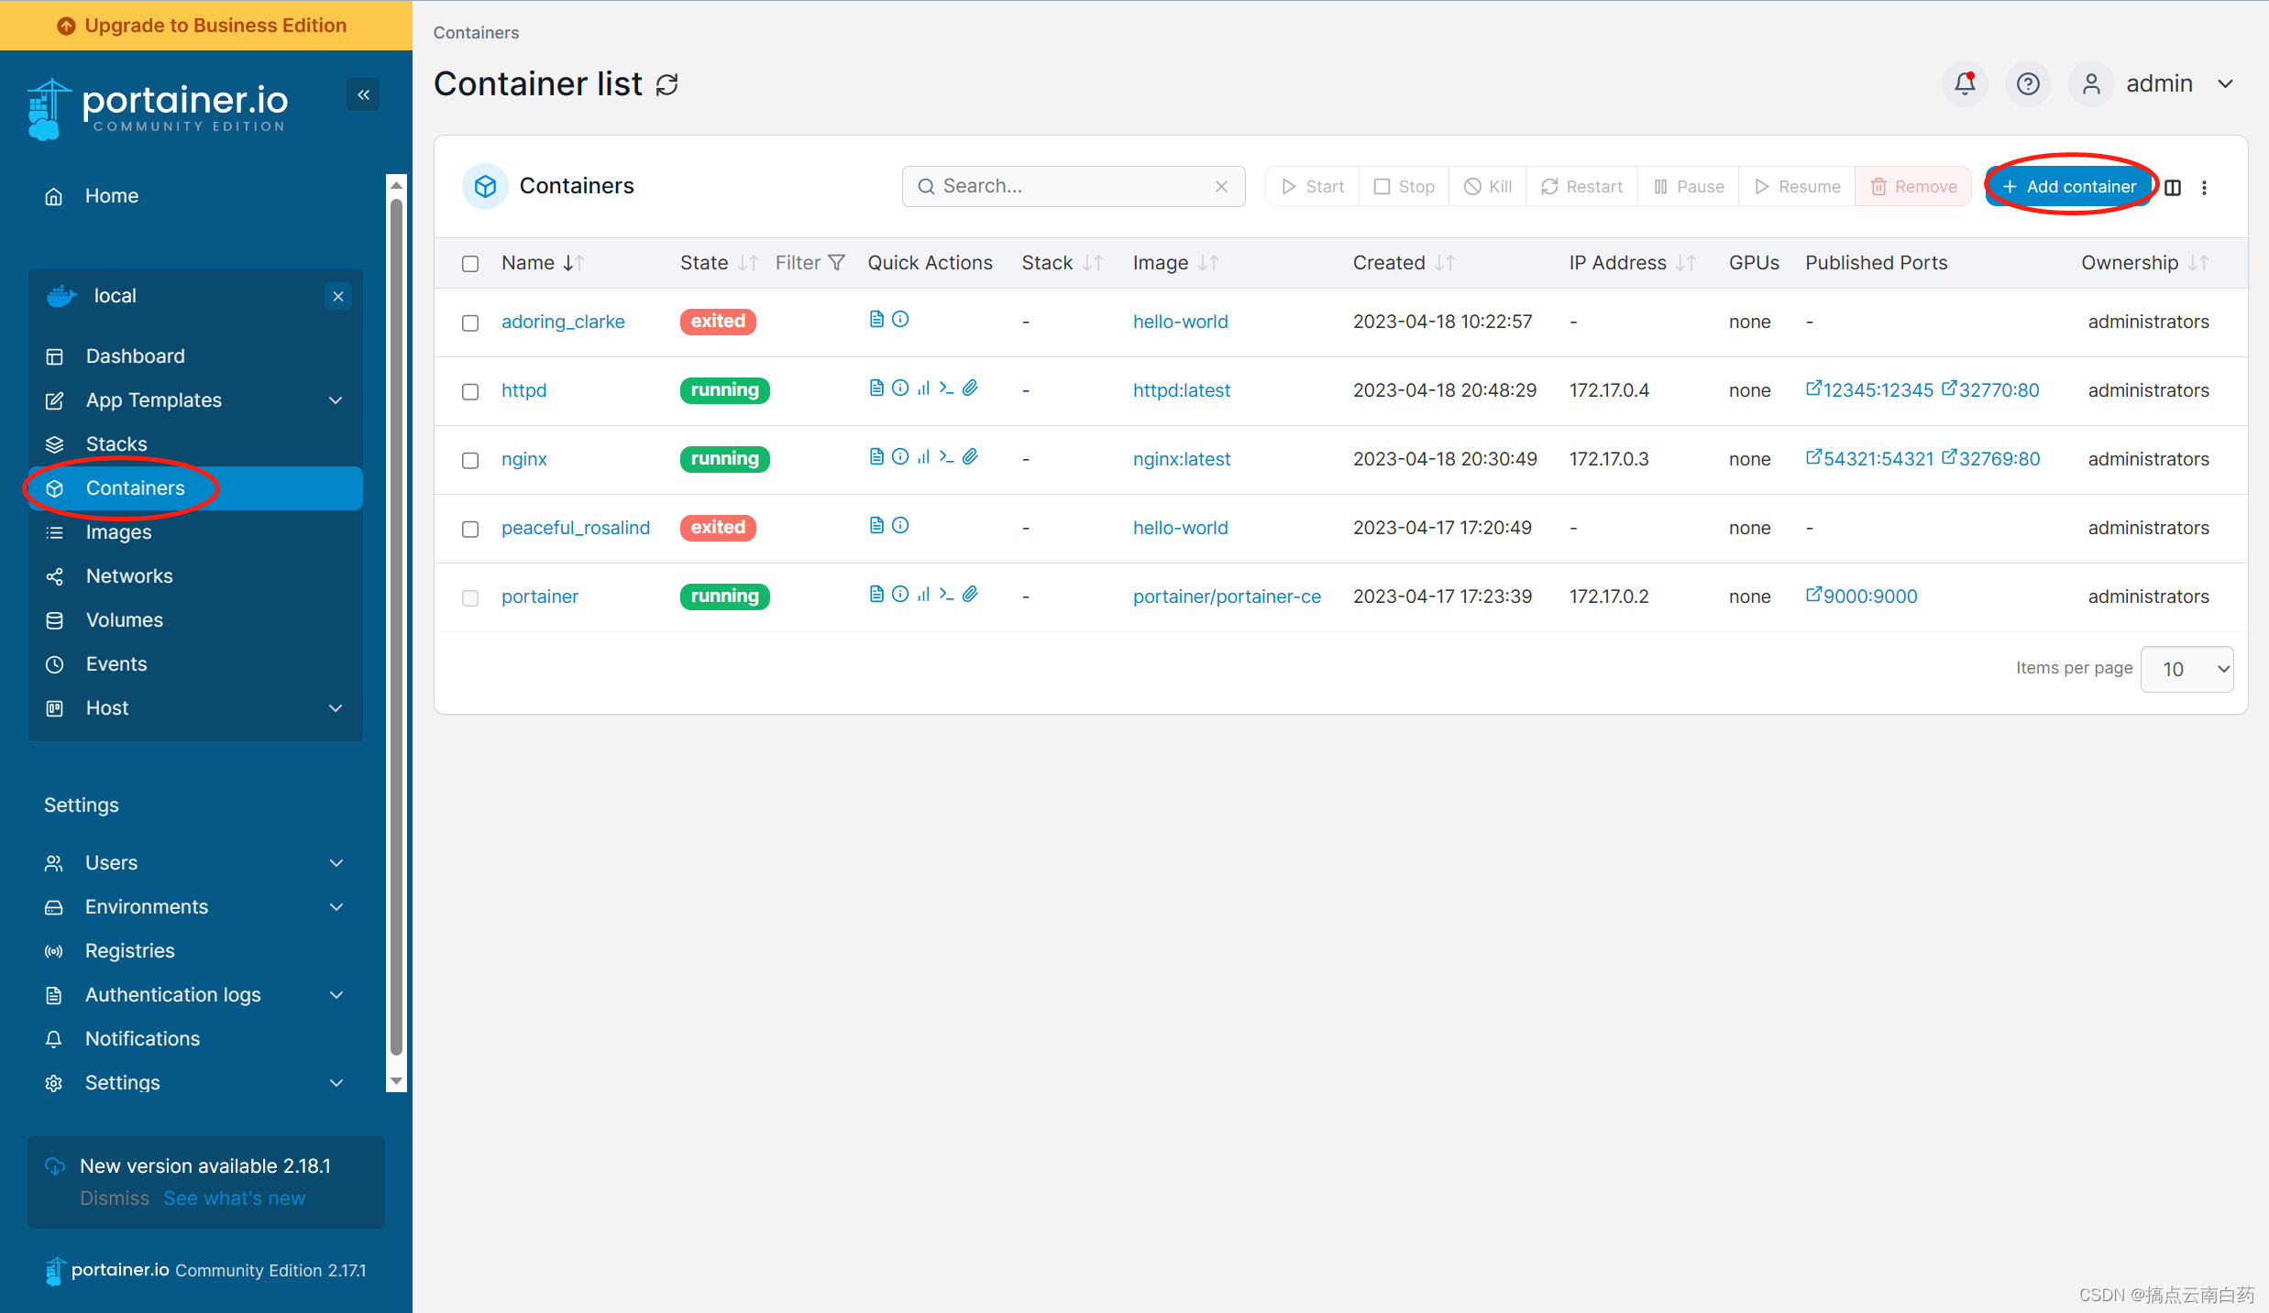View stats icon for nginx container

point(923,457)
